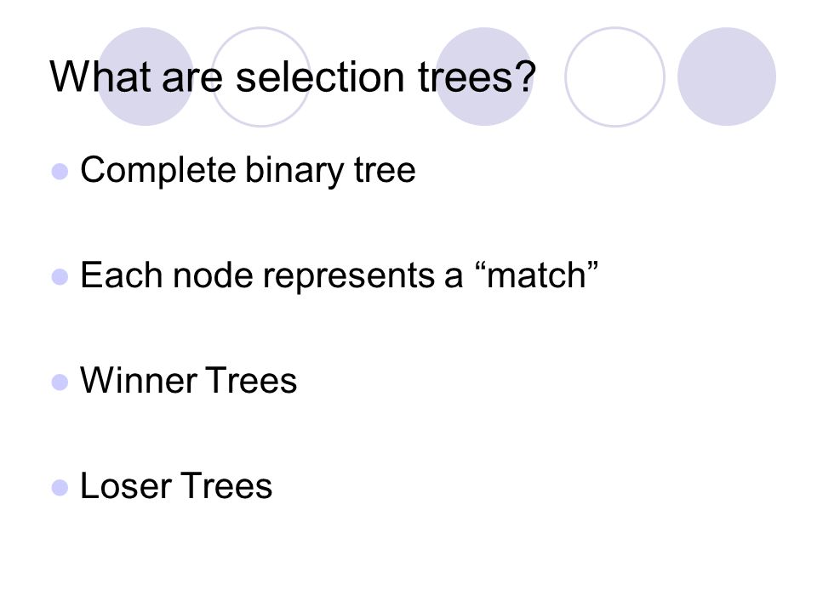The image size is (817, 612).
Task: Click the slide title "What are selection trees?"
Action: [293, 77]
